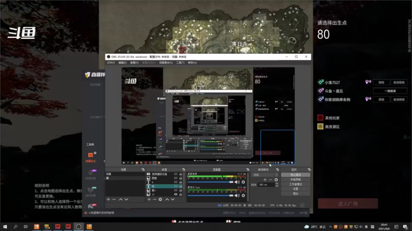The height and width of the screenshot is (231, 412).
Task: Toggle visibility of highlighted text source
Action: [176, 186]
